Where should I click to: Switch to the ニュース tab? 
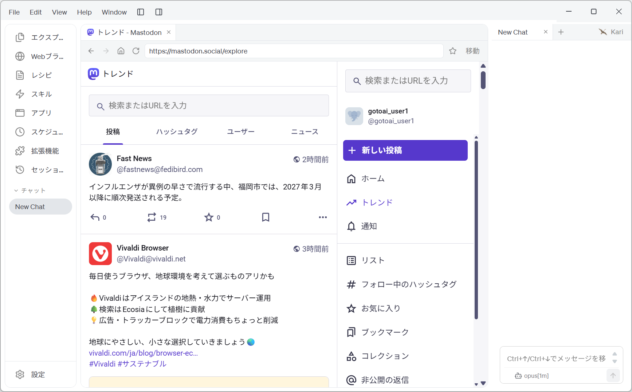(305, 132)
